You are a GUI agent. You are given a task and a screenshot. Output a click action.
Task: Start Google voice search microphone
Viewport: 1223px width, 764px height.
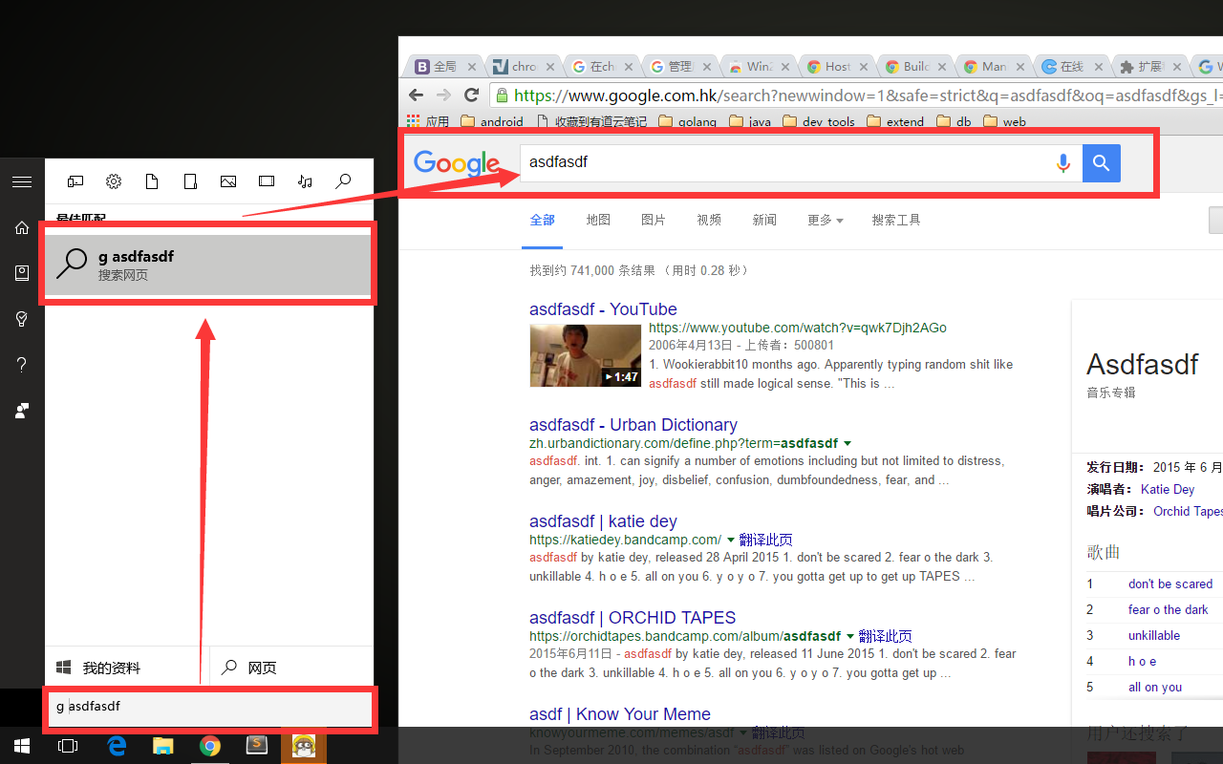click(x=1062, y=163)
